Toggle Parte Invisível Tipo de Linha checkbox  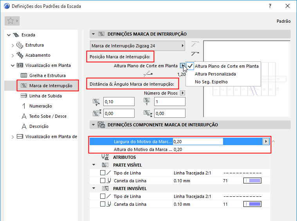(x=103, y=196)
